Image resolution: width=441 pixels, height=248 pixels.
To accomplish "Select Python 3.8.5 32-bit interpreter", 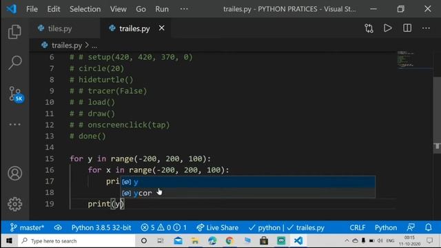I will 101,227.
